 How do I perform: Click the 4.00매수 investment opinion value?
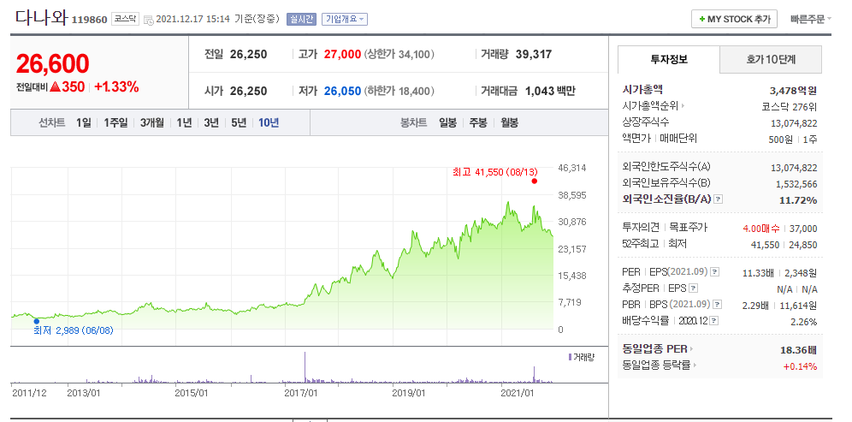(760, 229)
